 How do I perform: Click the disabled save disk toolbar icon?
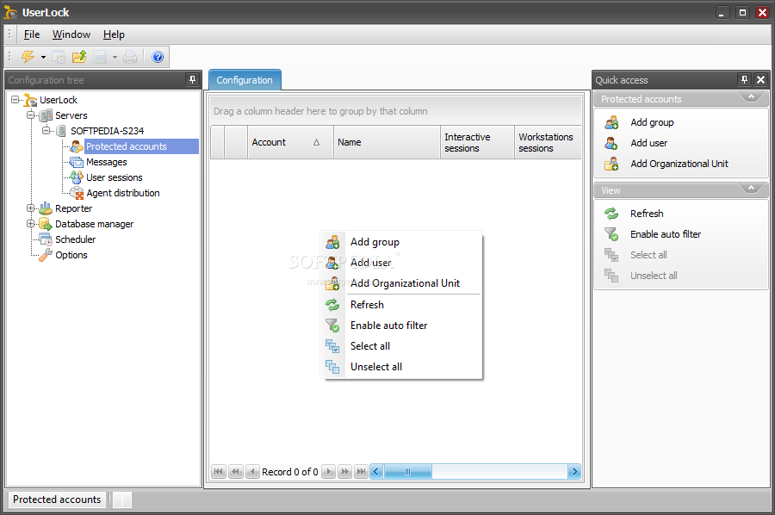coord(100,57)
